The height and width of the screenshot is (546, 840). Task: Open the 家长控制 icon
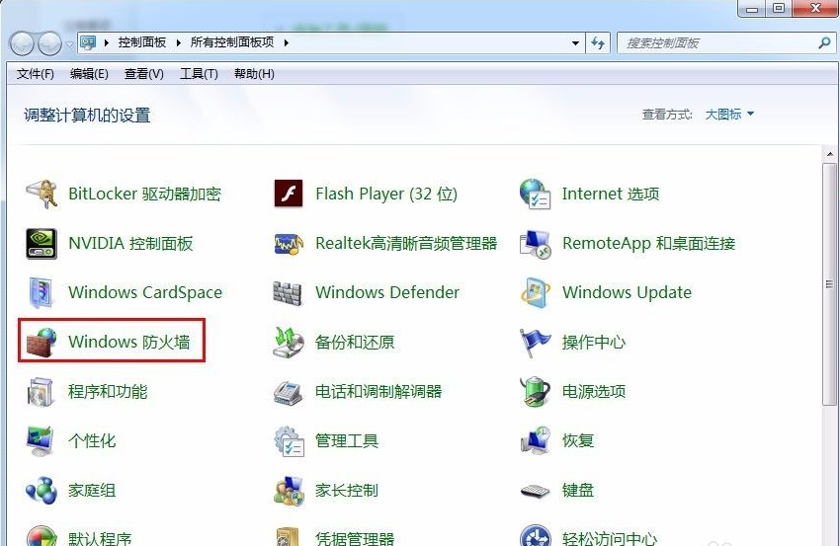289,491
